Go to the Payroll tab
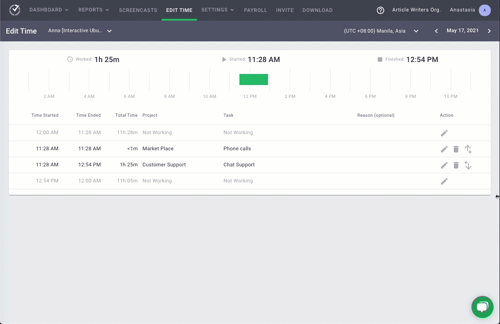This screenshot has width=500, height=324. coord(256,10)
